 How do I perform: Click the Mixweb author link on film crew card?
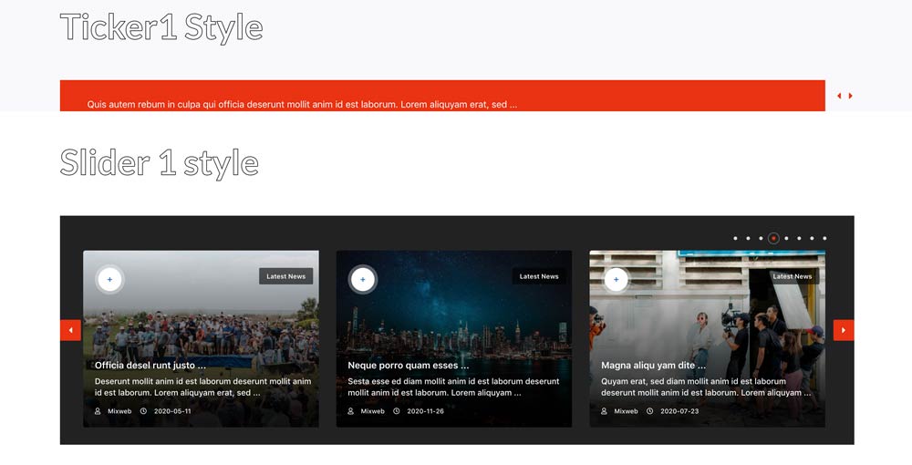626,411
